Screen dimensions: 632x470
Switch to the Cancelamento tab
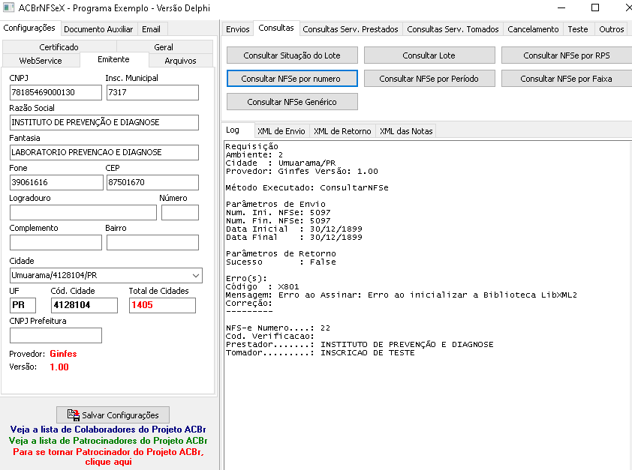pyautogui.click(x=533, y=29)
